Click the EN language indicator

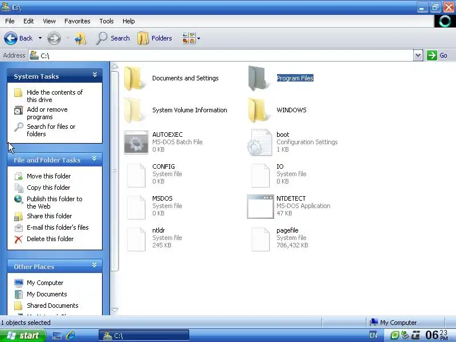point(373,335)
